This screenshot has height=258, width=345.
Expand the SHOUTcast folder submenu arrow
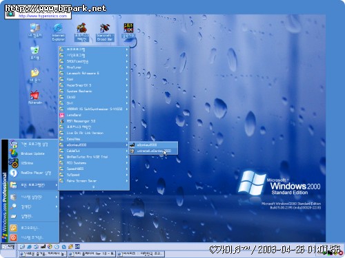pyautogui.click(x=127, y=61)
